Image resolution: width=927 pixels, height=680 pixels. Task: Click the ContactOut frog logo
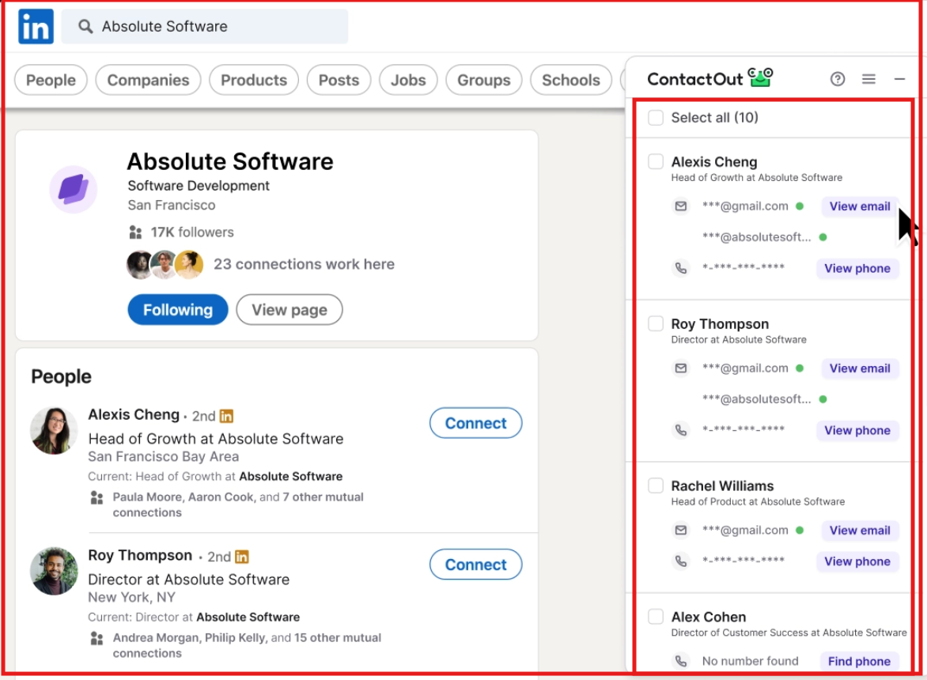(x=761, y=77)
